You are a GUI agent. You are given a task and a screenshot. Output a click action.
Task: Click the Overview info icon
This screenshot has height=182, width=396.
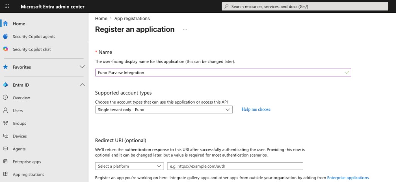click(5, 98)
